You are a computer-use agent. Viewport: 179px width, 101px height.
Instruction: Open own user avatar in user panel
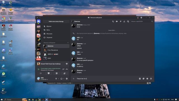[39, 79]
